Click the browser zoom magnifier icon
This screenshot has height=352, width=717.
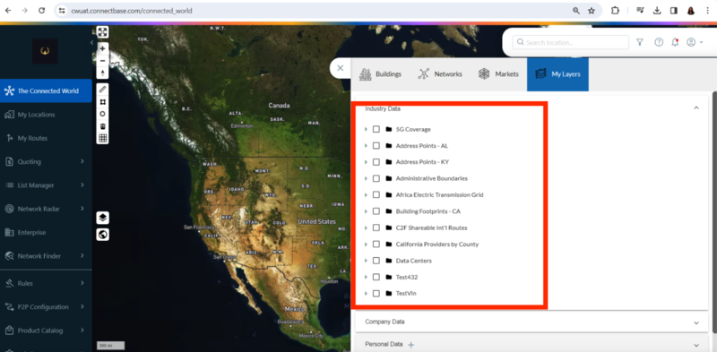point(576,11)
